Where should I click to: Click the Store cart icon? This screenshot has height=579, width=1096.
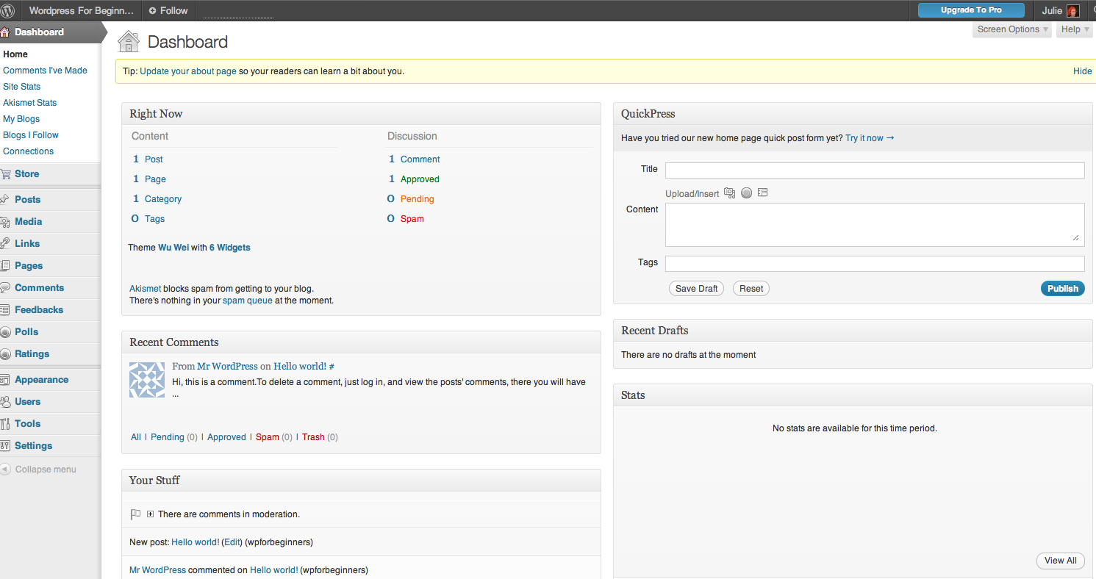(x=4, y=174)
